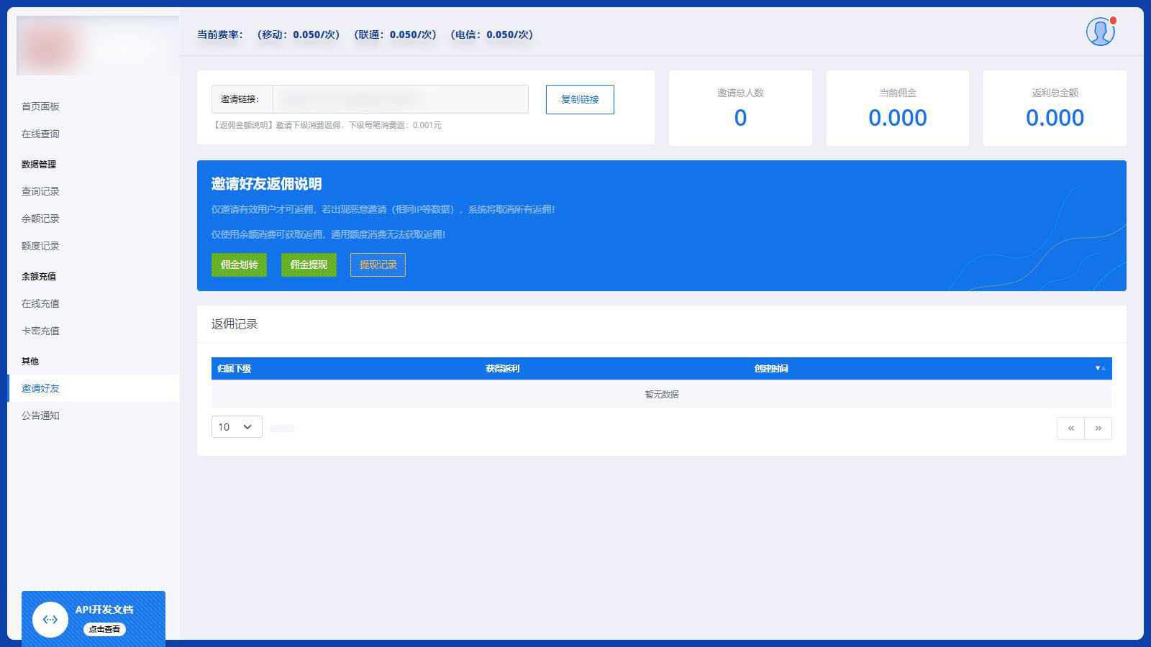Go to next page with » arrow
1151x647 pixels.
point(1098,428)
